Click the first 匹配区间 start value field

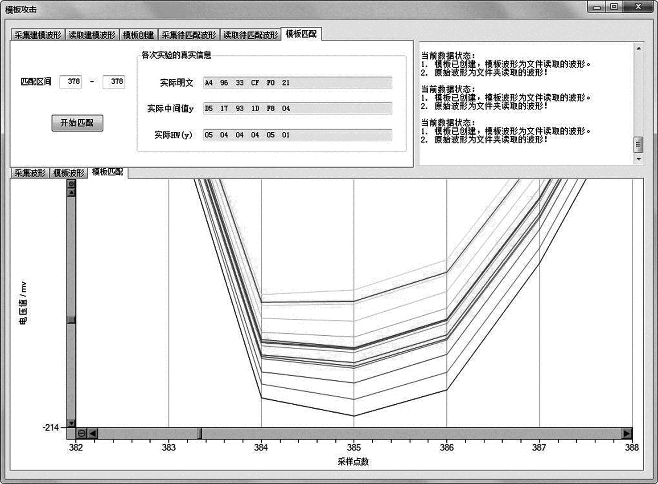coord(71,82)
